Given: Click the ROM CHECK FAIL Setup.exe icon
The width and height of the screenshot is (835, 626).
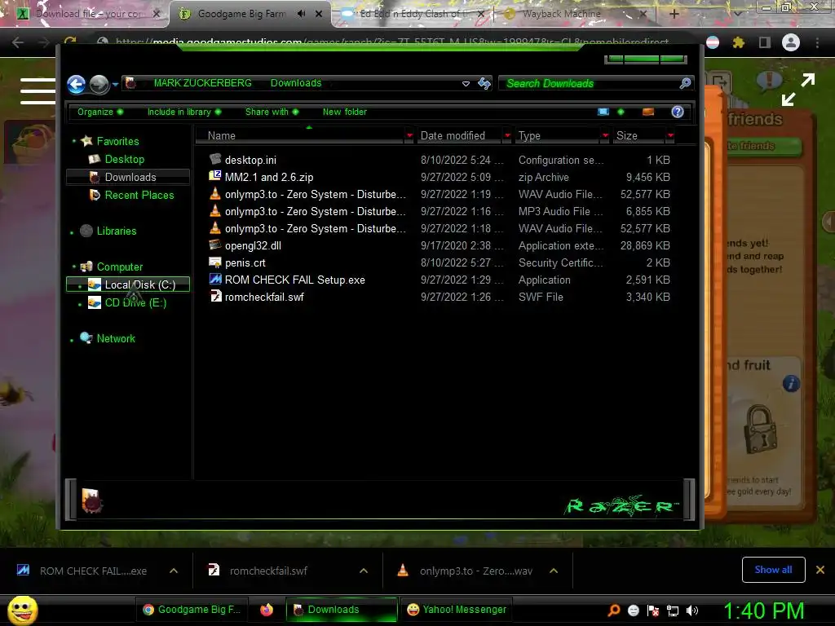Looking at the screenshot, I should coord(215,279).
